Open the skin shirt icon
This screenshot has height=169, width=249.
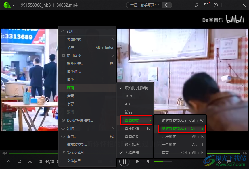click(x=206, y=5)
